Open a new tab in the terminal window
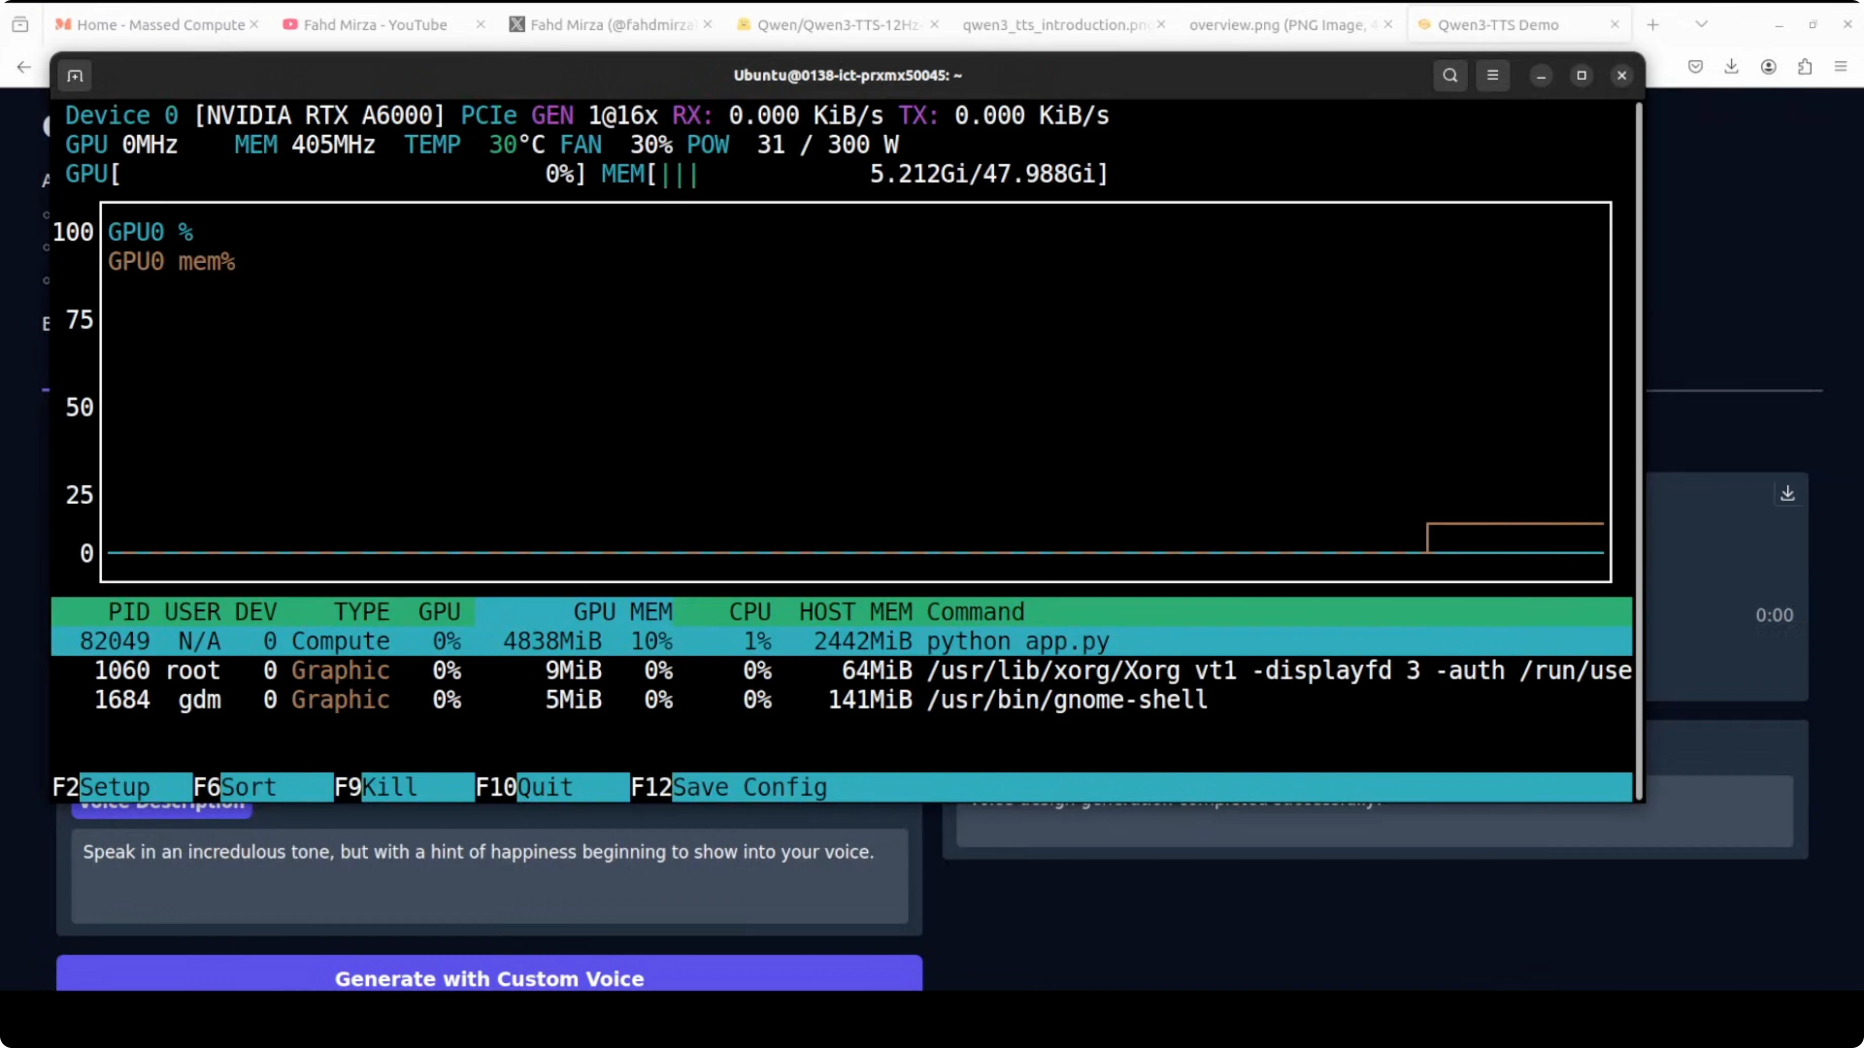 point(75,76)
